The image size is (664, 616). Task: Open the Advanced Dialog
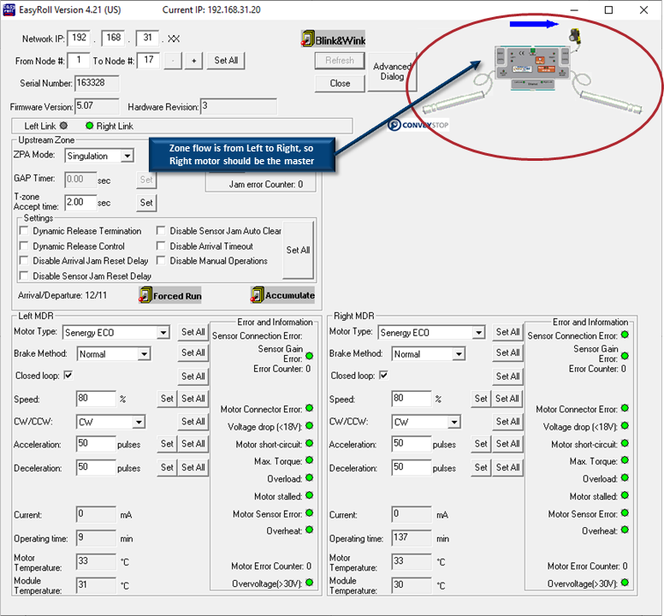tap(392, 72)
